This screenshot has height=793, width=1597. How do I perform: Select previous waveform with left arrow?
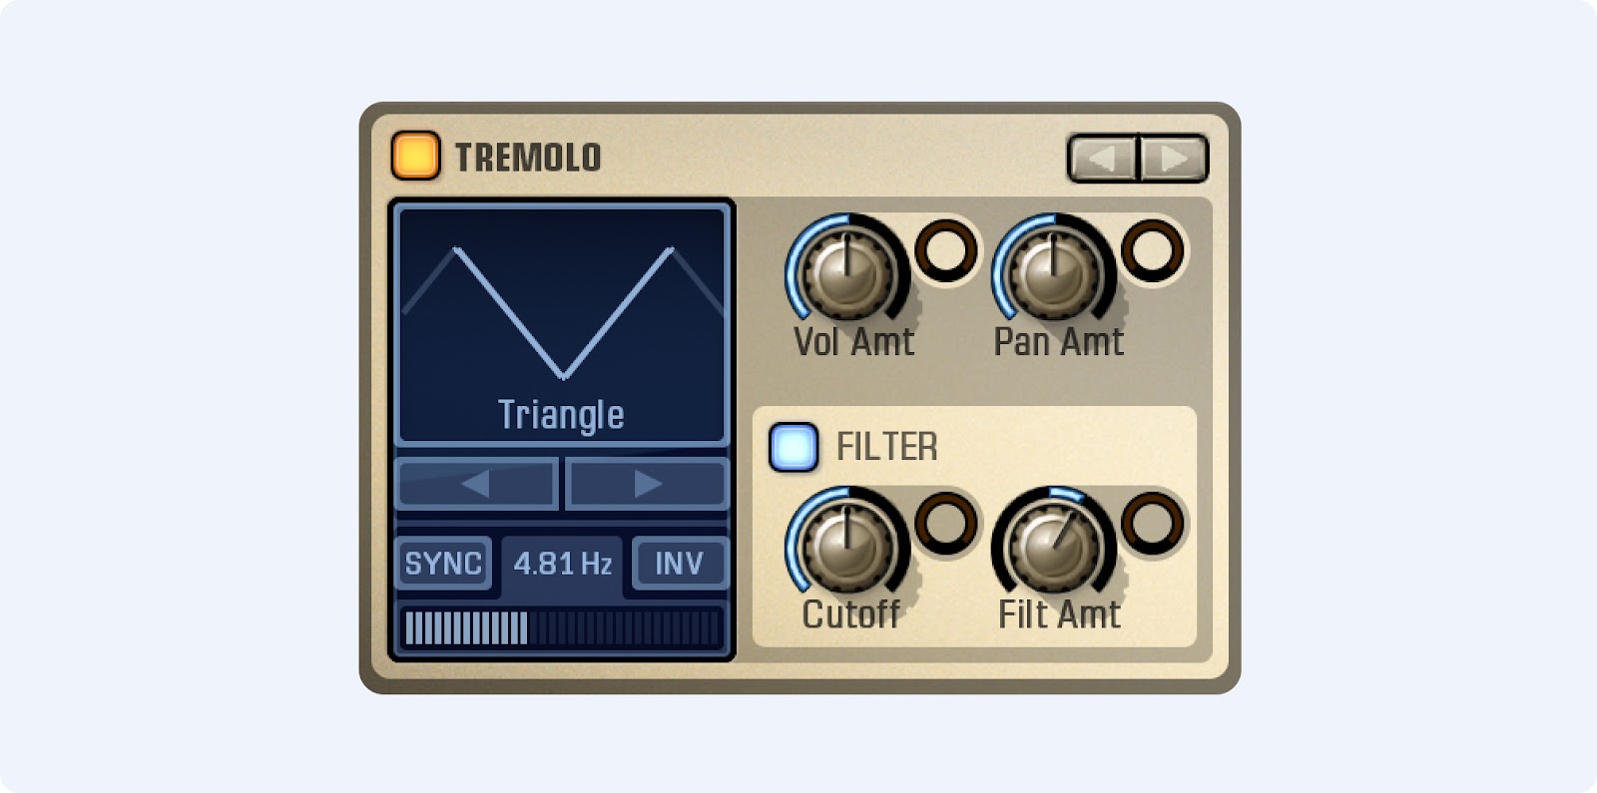pyautogui.click(x=476, y=484)
